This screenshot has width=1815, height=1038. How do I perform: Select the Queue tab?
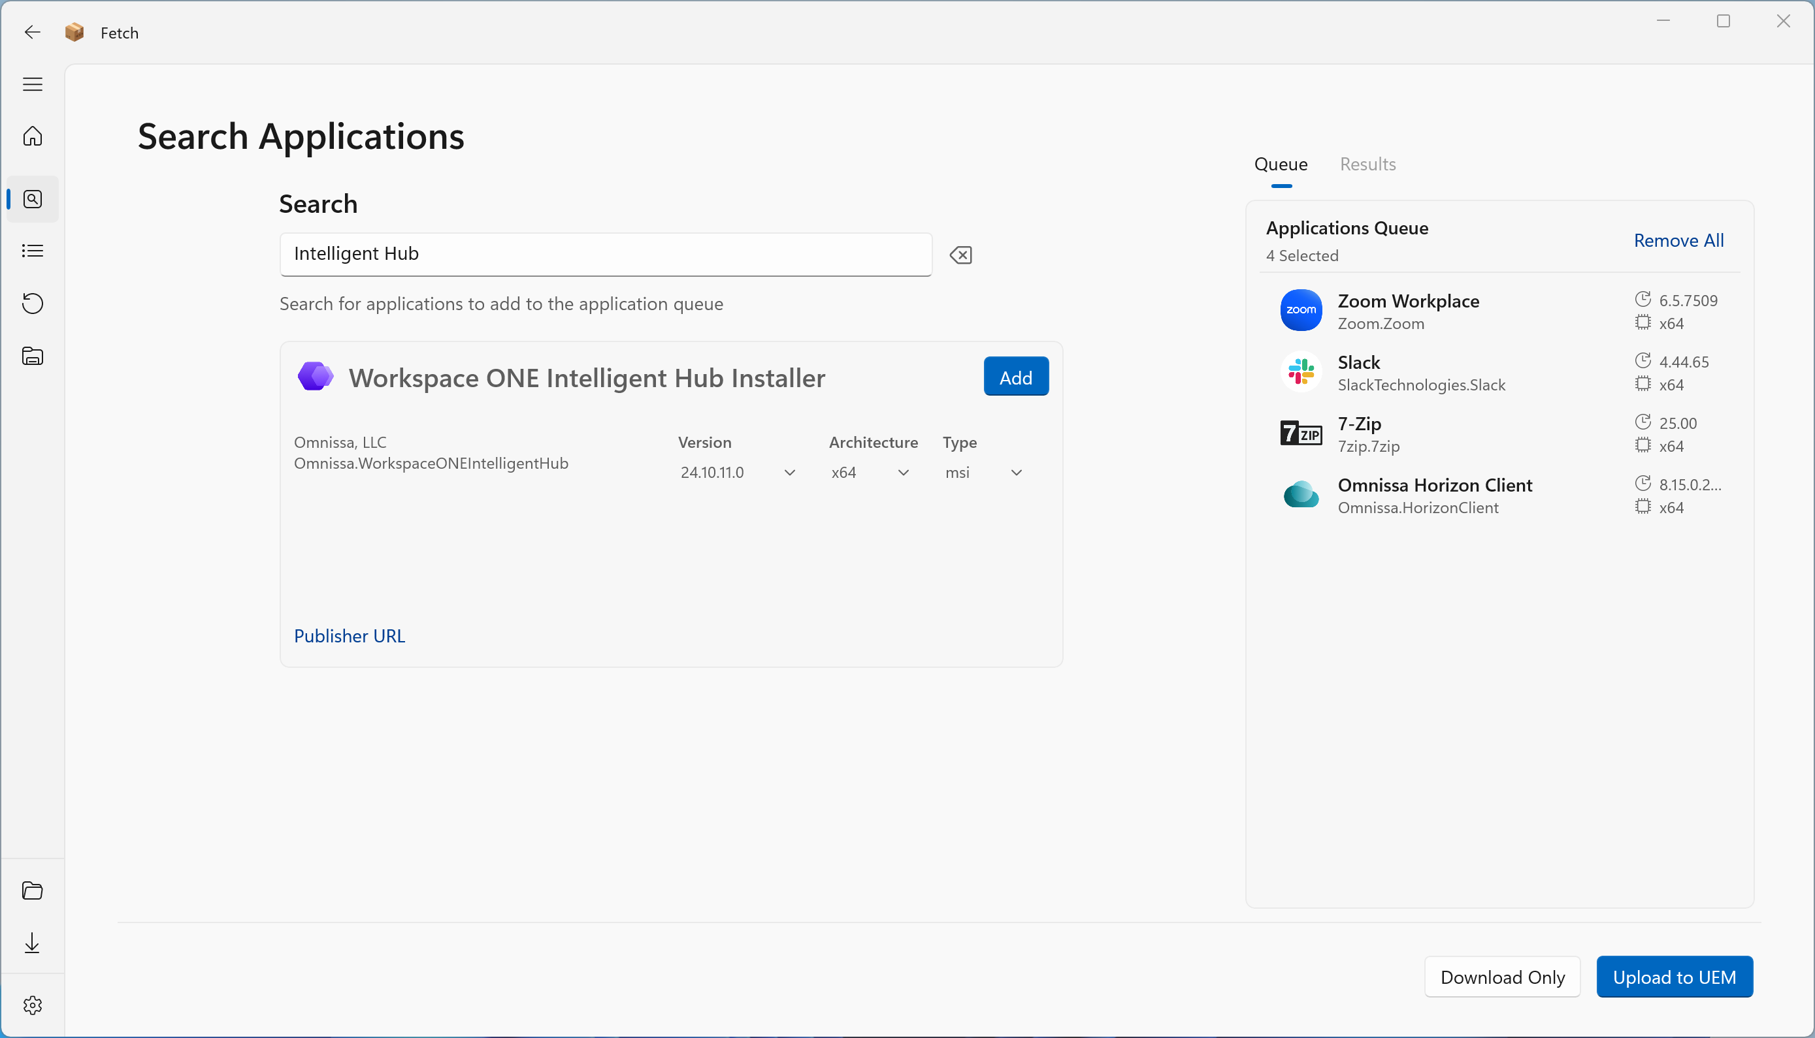point(1281,165)
